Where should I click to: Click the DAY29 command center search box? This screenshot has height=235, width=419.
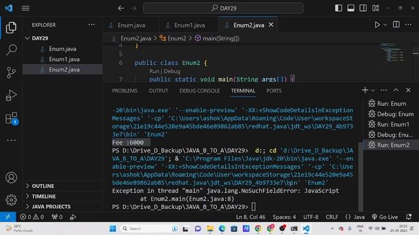(223, 8)
